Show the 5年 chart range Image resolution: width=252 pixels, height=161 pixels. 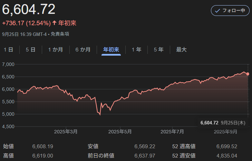coord(158,50)
